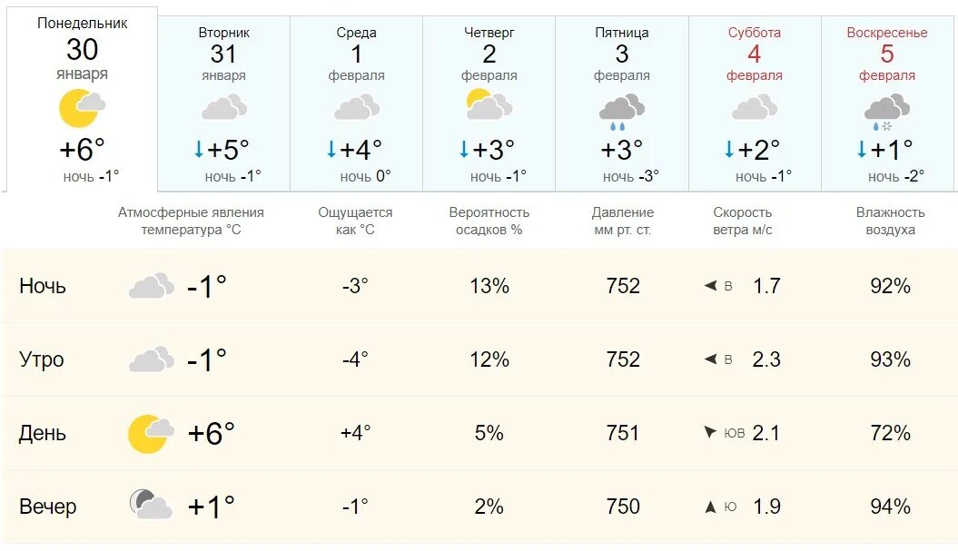Click the sun icon in the День row
The image size is (958, 551).
(x=151, y=434)
